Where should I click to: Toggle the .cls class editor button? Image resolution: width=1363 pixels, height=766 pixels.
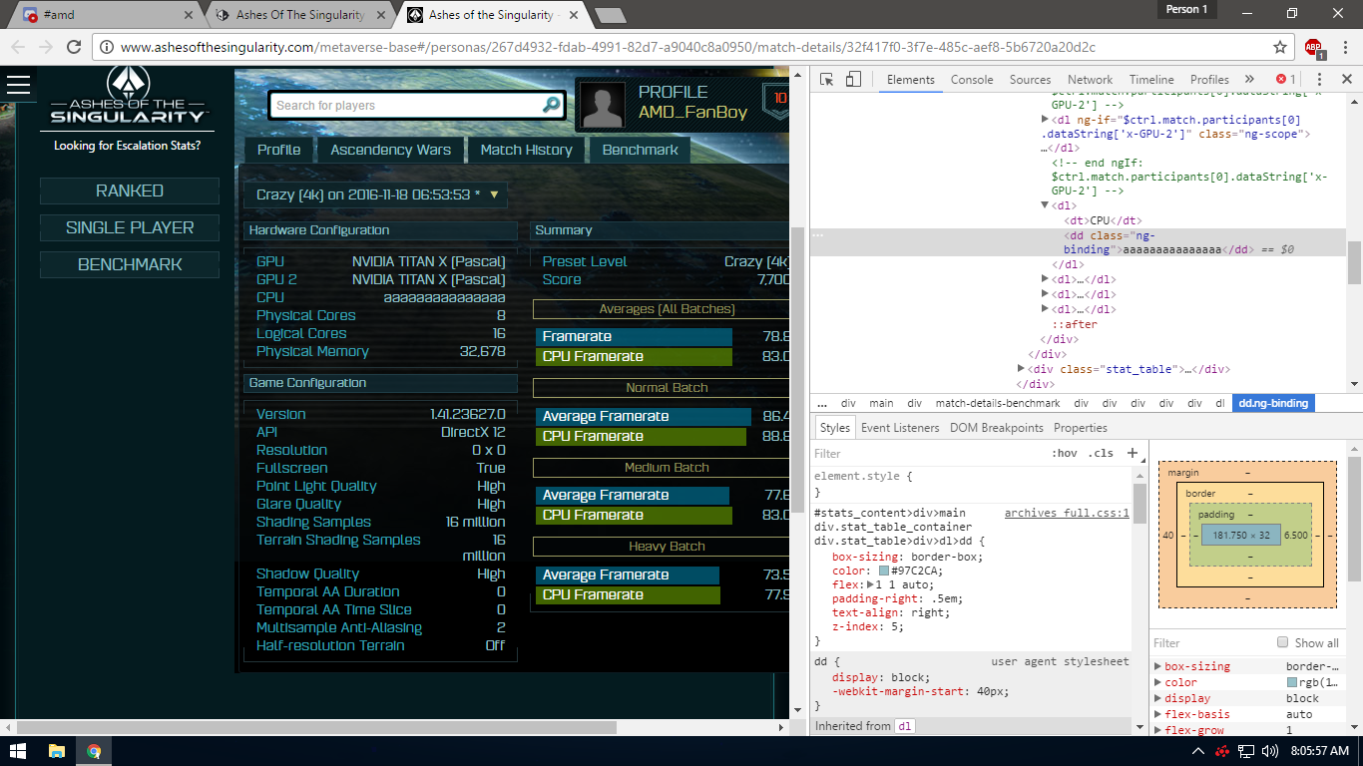pyautogui.click(x=1102, y=453)
